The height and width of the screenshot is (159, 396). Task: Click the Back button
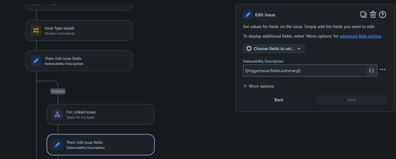279,100
